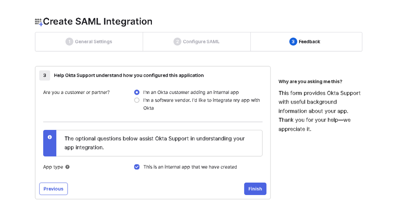Click the "internal app that we have created" label
Image resolution: width=399 pixels, height=215 pixels.
point(190,167)
